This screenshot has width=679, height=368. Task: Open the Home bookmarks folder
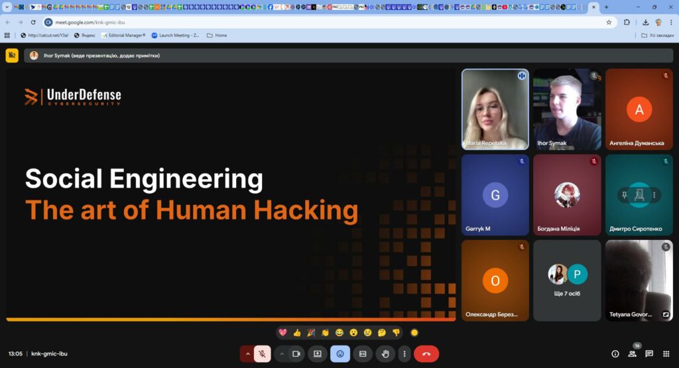pyautogui.click(x=217, y=35)
